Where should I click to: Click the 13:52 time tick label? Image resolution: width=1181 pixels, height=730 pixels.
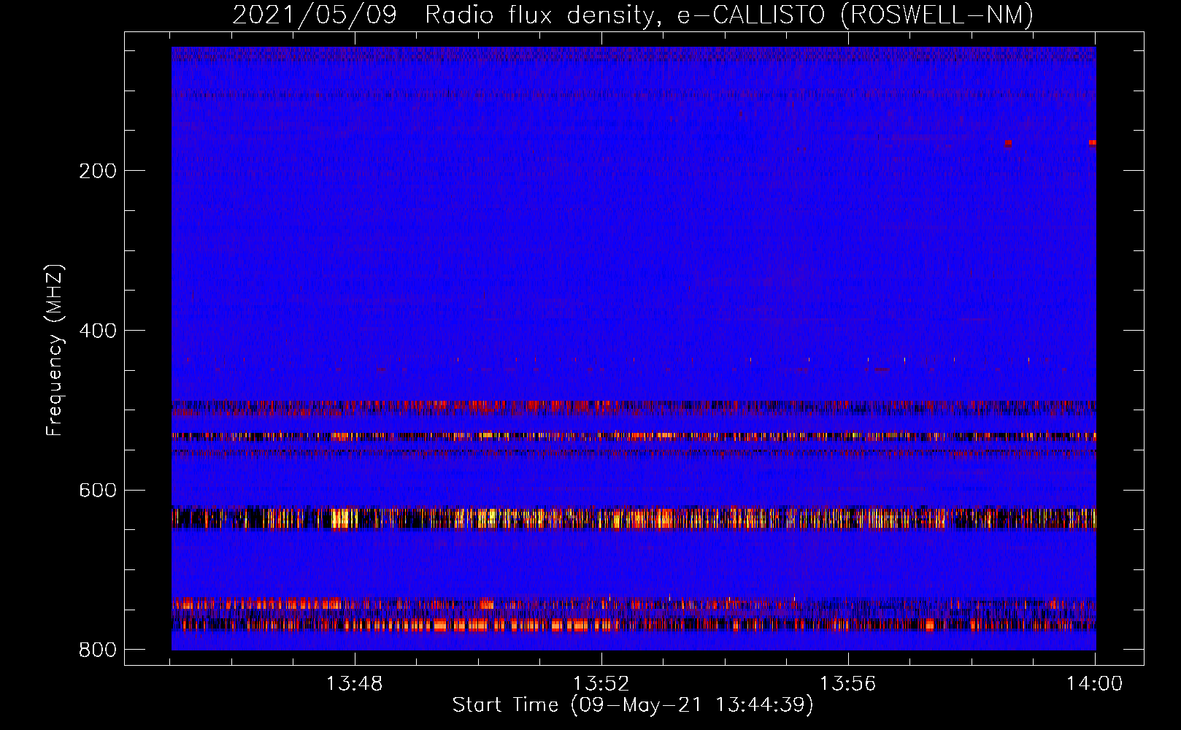tap(601, 684)
